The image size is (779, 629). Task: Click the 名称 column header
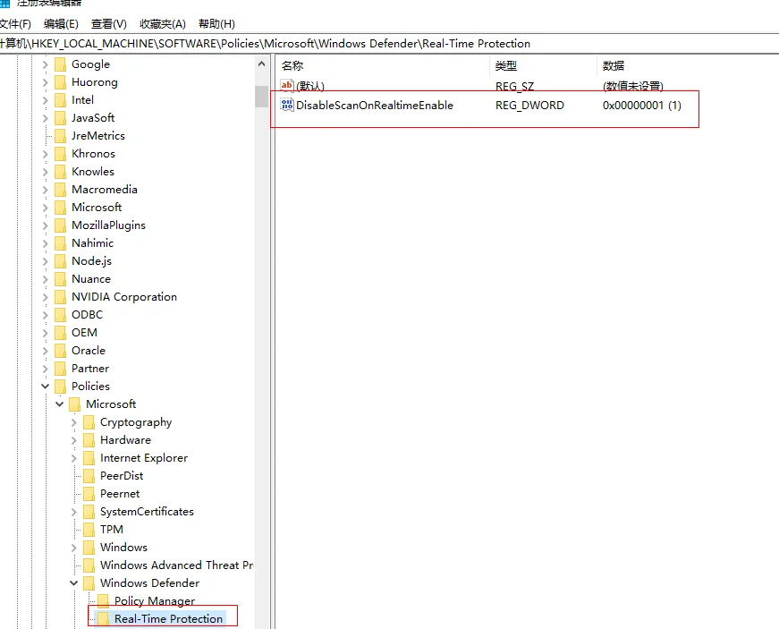(x=292, y=65)
